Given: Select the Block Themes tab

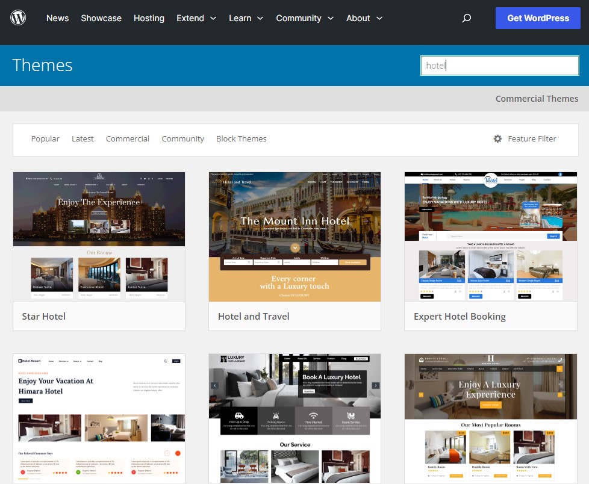Looking at the screenshot, I should tap(241, 138).
